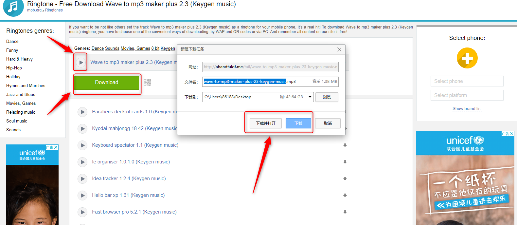Select Relaxing music genre
517x225 pixels.
click(x=21, y=112)
